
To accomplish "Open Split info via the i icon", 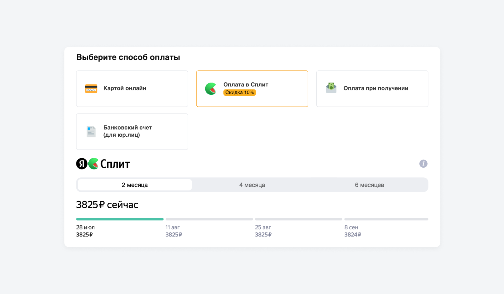I will (423, 164).
